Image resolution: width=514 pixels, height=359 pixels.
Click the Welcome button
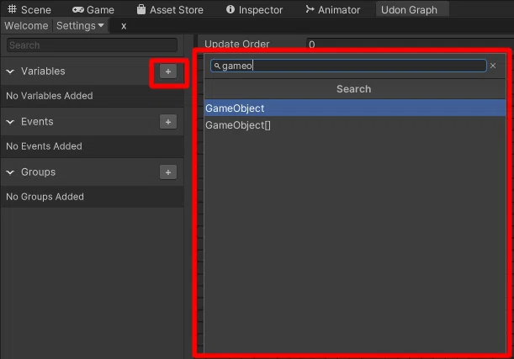26,25
